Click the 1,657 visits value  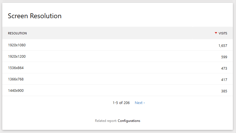point(223,45)
